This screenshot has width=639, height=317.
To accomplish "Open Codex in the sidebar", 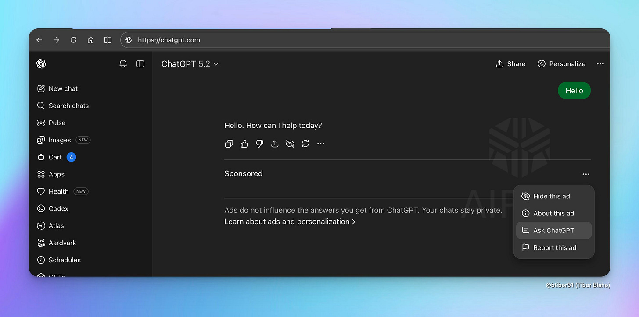I will 52,208.
